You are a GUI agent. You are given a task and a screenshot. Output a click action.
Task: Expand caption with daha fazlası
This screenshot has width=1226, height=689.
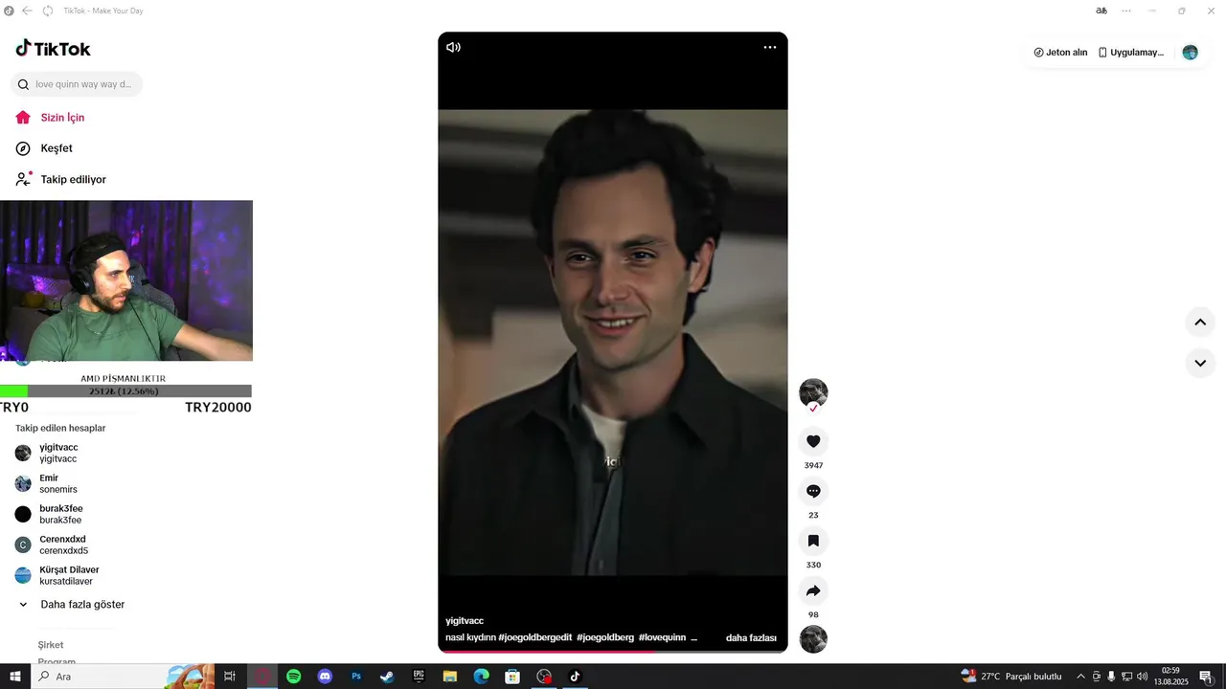point(751,637)
